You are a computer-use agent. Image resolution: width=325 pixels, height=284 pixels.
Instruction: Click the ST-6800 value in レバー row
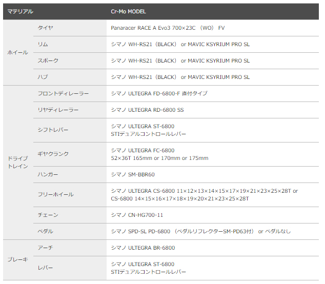pos(149,268)
